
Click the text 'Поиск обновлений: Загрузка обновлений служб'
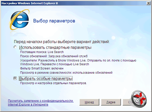coord(54,56)
